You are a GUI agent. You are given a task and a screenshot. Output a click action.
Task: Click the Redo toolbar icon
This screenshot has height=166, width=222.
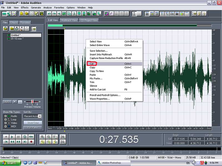[54, 14]
